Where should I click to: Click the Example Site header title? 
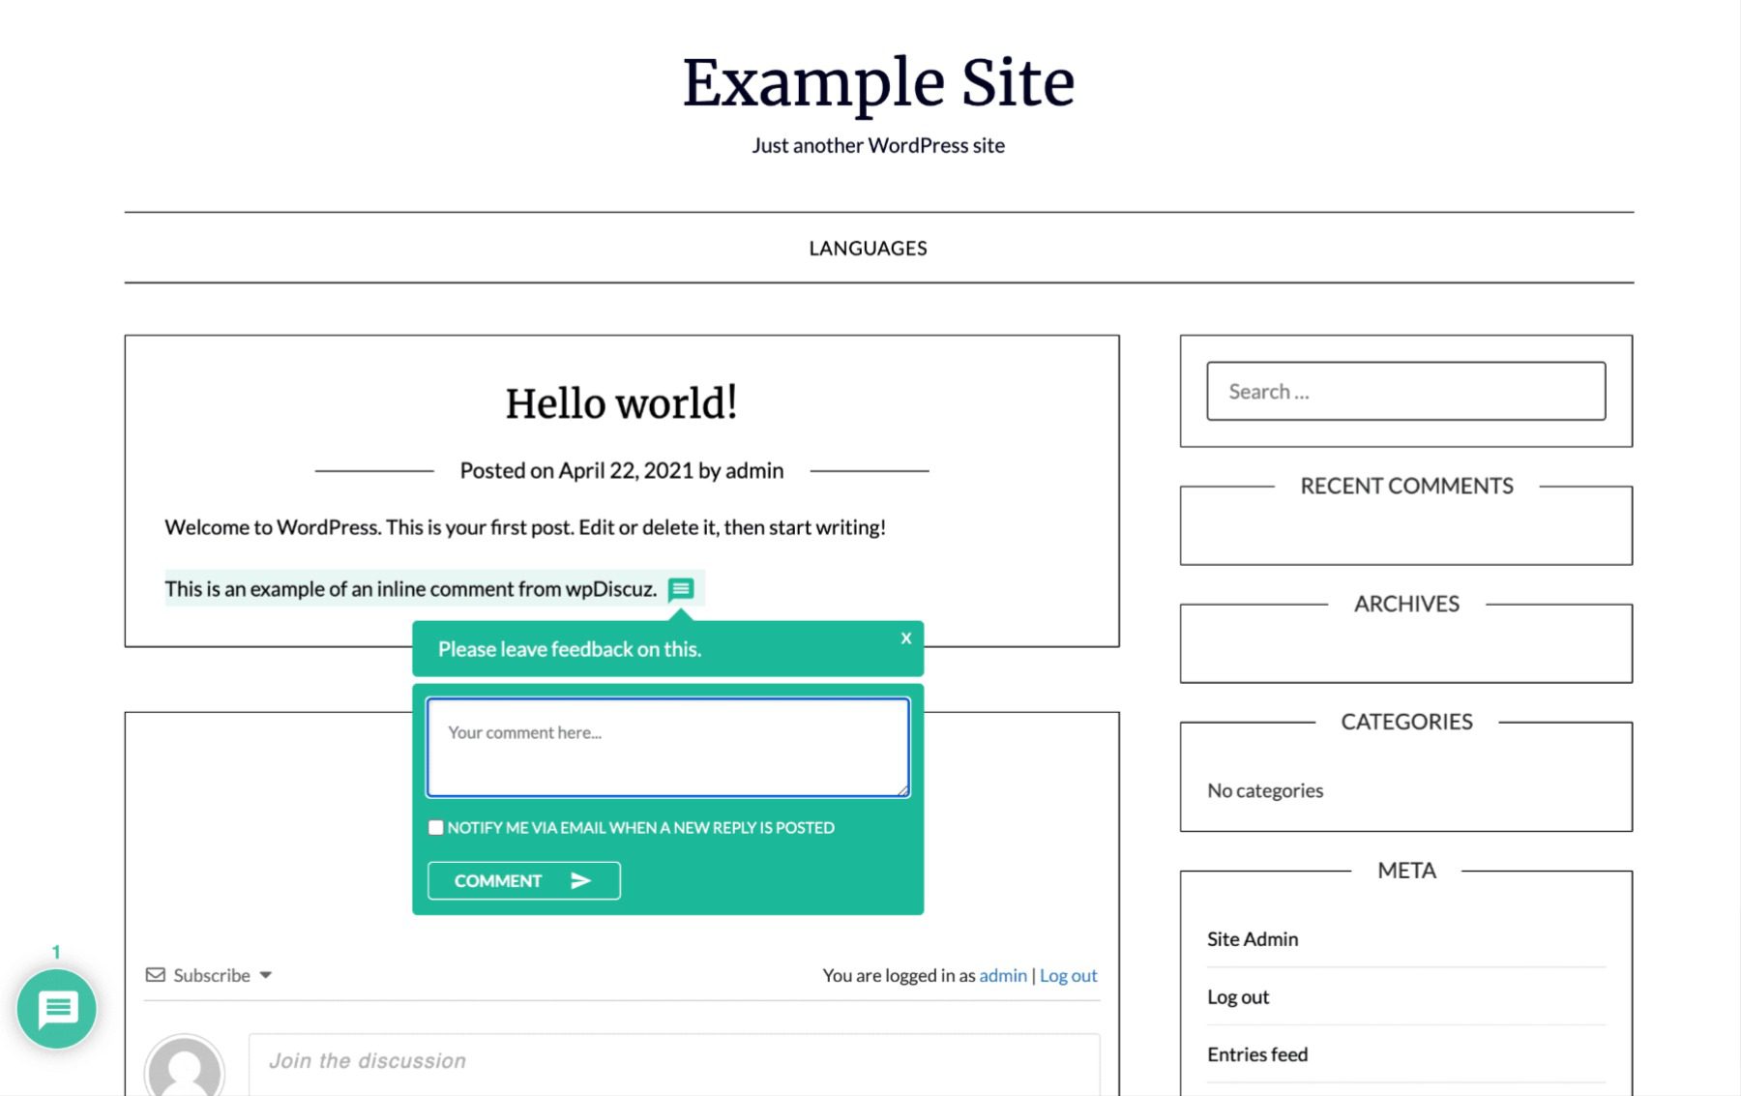tap(878, 82)
